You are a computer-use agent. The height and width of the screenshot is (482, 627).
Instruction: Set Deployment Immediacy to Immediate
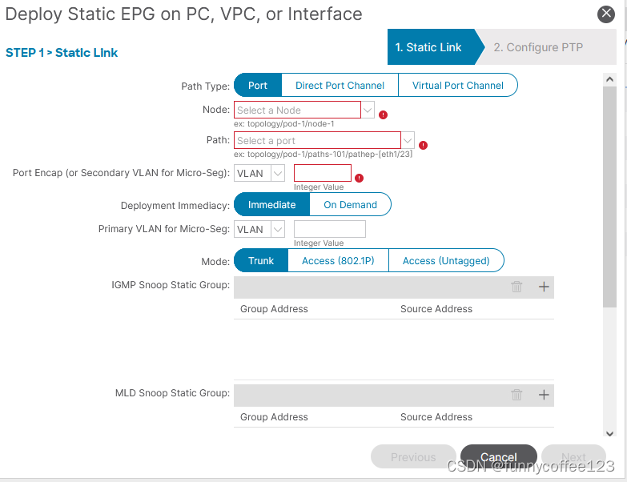271,205
